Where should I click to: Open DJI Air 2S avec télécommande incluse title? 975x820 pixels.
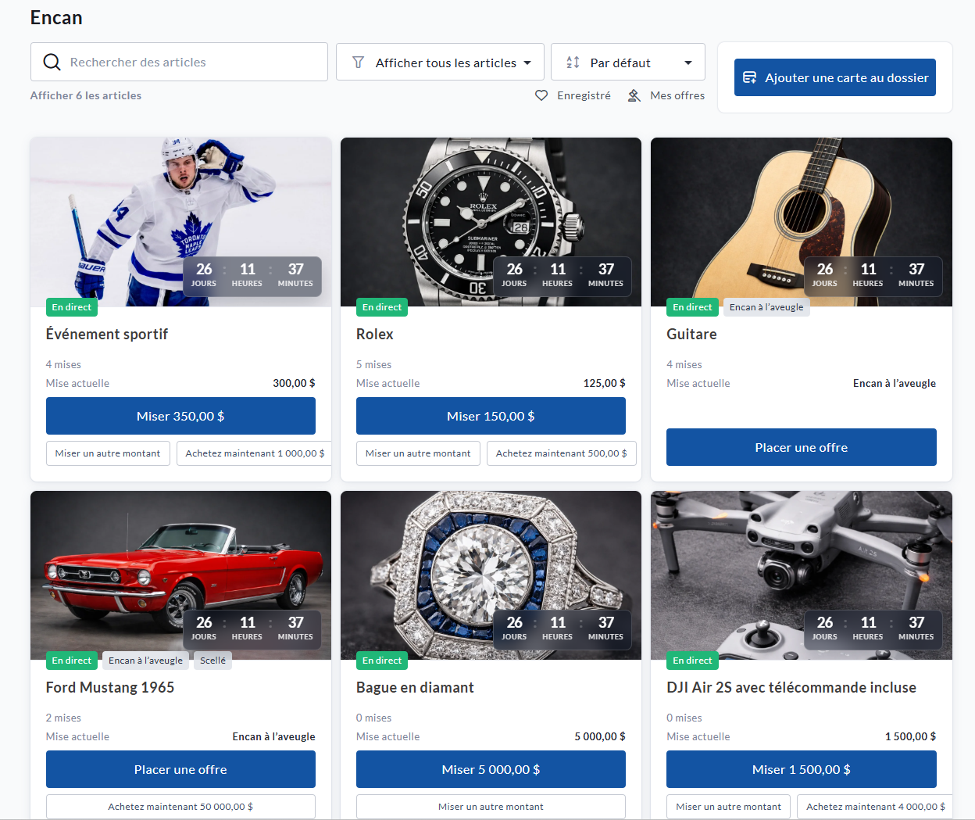[791, 687]
